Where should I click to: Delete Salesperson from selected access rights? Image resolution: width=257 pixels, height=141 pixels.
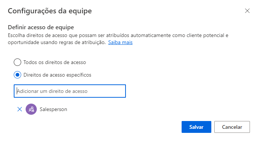[x=20, y=109]
